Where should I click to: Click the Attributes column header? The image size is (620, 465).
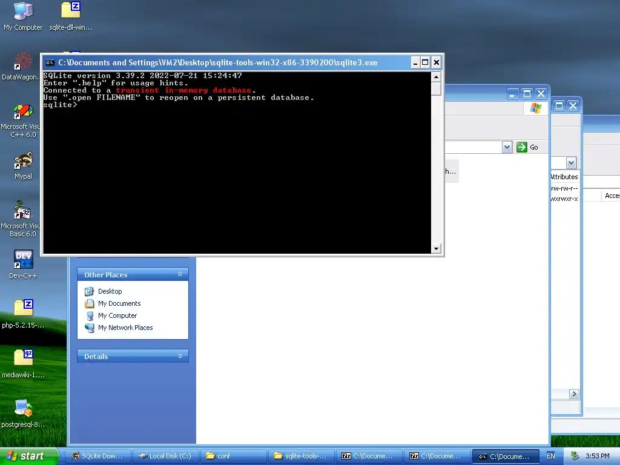pyautogui.click(x=564, y=177)
